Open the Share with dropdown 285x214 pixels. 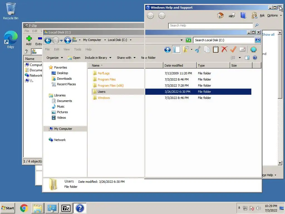click(126, 58)
